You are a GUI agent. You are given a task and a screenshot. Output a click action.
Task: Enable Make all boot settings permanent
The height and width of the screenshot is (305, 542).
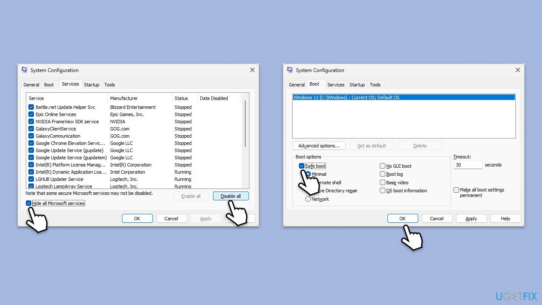(x=456, y=190)
